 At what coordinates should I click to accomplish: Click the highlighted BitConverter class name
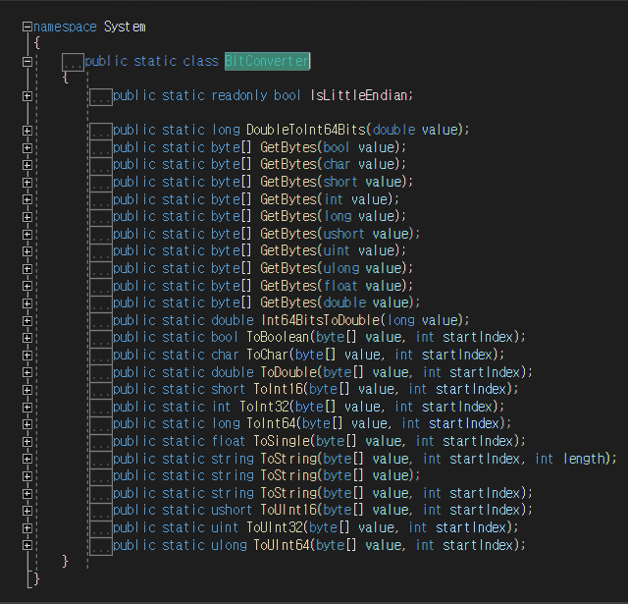tap(267, 61)
